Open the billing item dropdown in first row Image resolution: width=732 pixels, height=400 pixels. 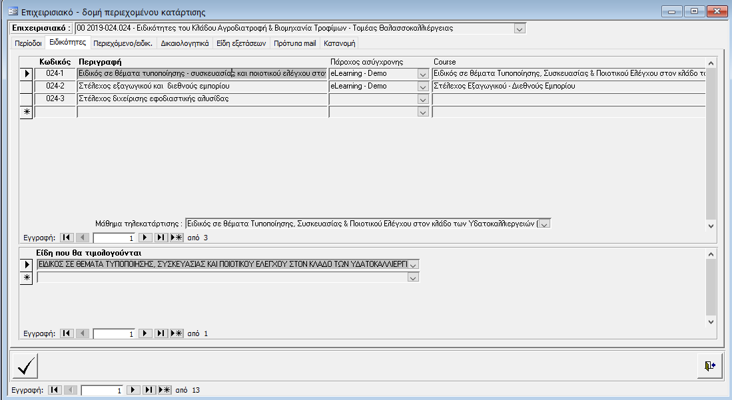coord(414,265)
